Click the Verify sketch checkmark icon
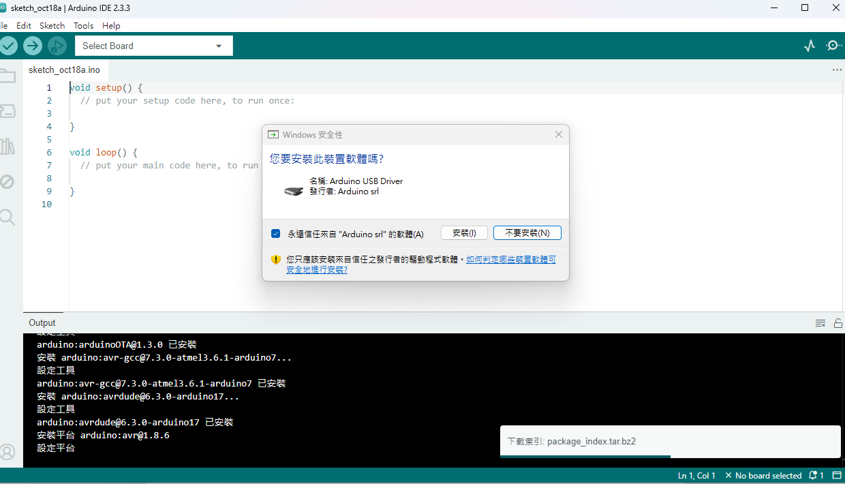 8,46
